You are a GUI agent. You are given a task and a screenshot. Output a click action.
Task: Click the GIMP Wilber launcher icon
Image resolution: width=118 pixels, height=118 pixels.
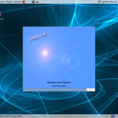click(37, 2)
